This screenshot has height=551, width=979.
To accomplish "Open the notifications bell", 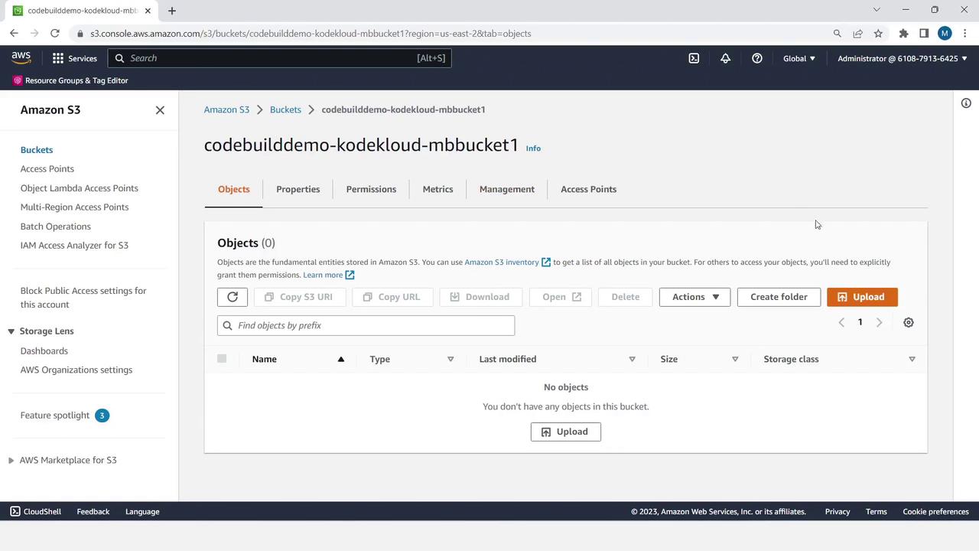I will [725, 58].
